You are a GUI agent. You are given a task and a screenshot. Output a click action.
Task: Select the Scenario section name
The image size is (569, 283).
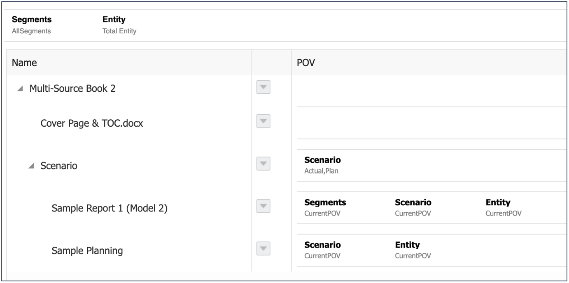pyautogui.click(x=59, y=167)
